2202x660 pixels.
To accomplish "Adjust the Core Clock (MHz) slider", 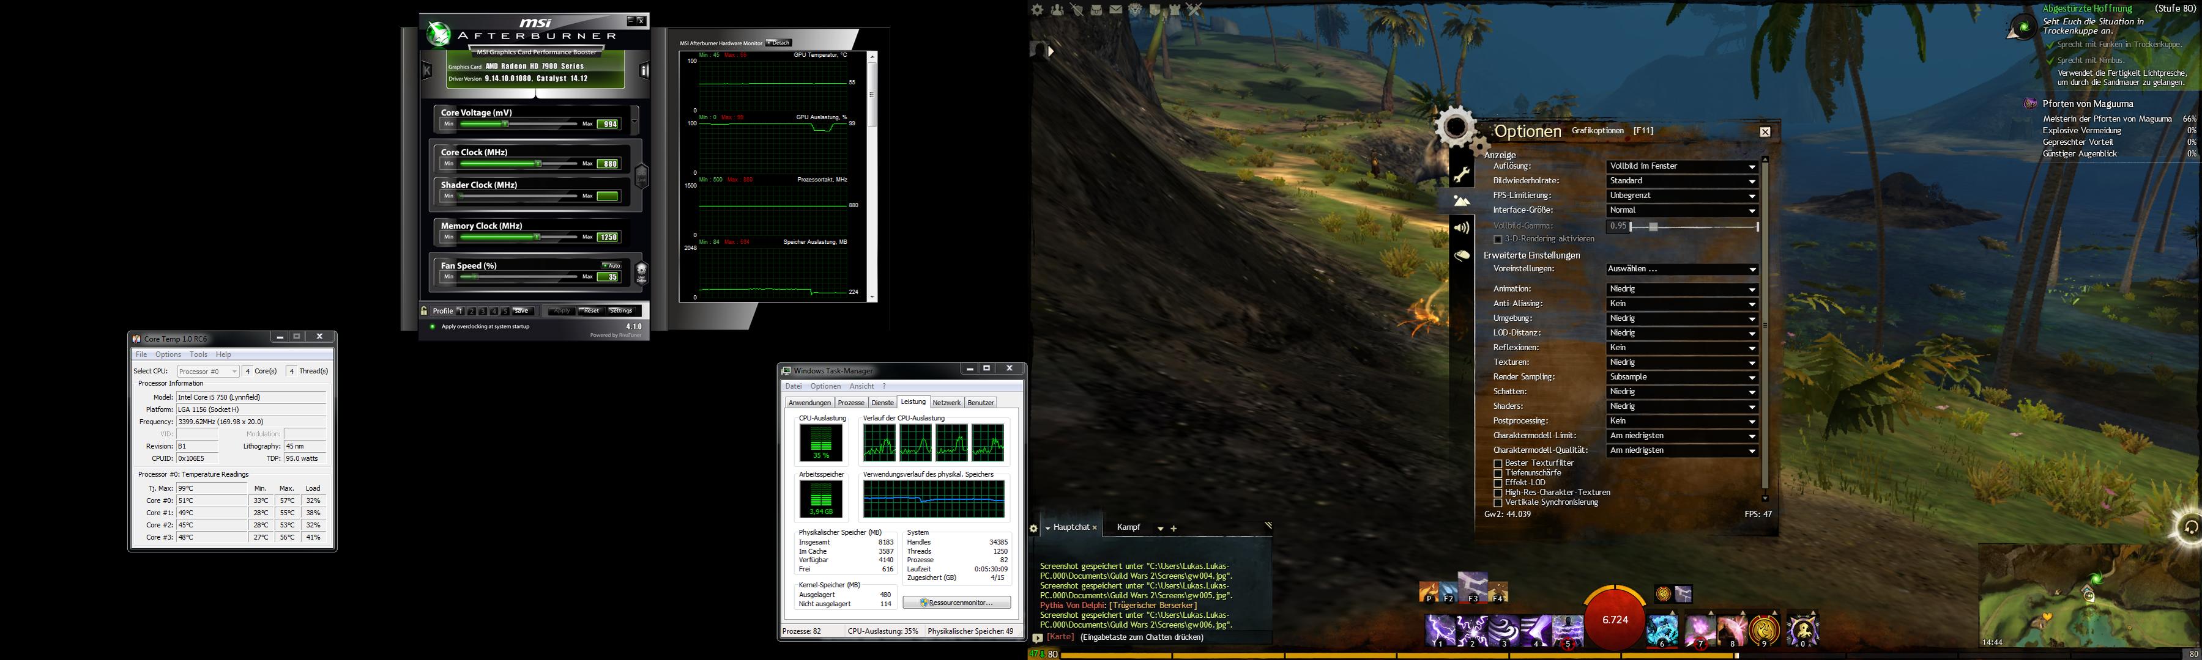I will click(x=518, y=163).
